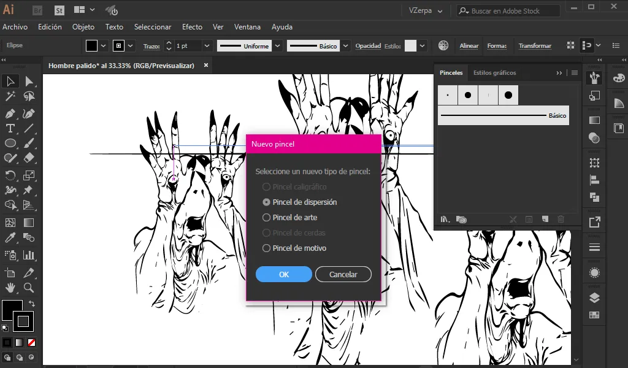Open the Recolor Artwork wheel icon

coord(443,45)
